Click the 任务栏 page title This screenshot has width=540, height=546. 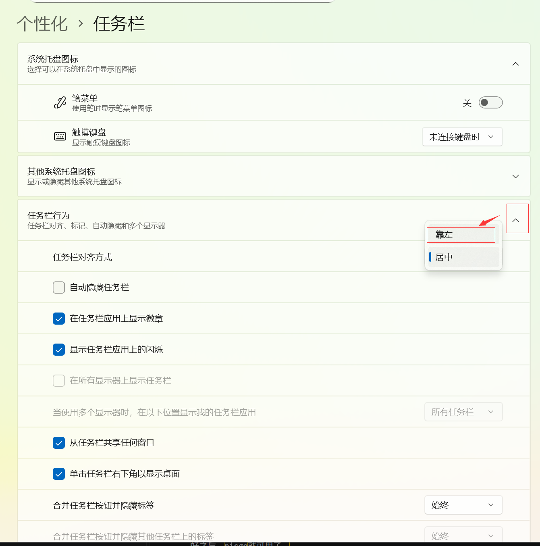point(119,23)
